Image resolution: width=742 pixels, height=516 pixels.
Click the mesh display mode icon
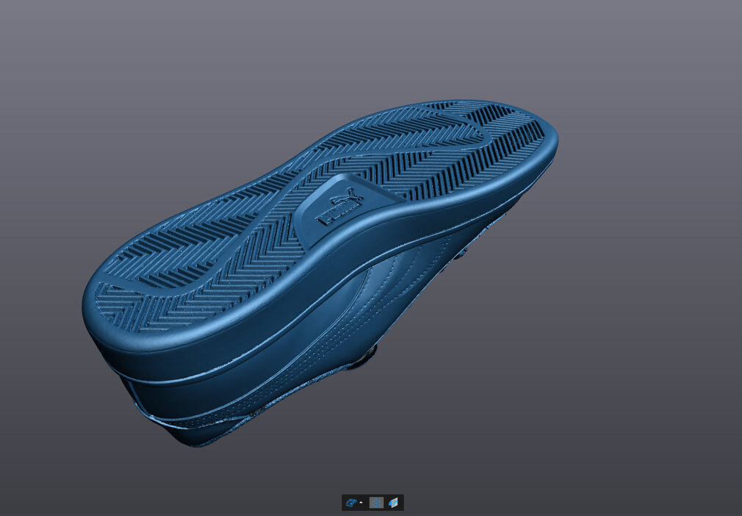(351, 503)
